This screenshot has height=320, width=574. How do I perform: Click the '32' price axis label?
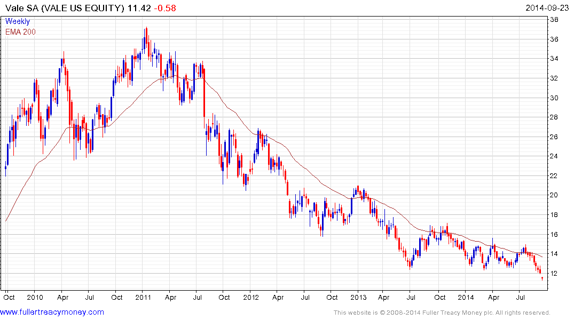(x=554, y=78)
